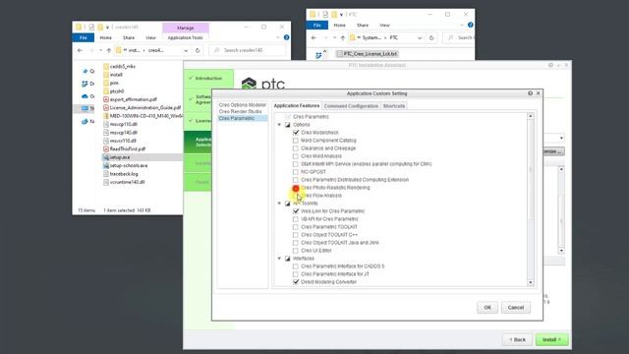The image size is (629, 354).
Task: Click the Back button in installer
Action: click(518, 339)
